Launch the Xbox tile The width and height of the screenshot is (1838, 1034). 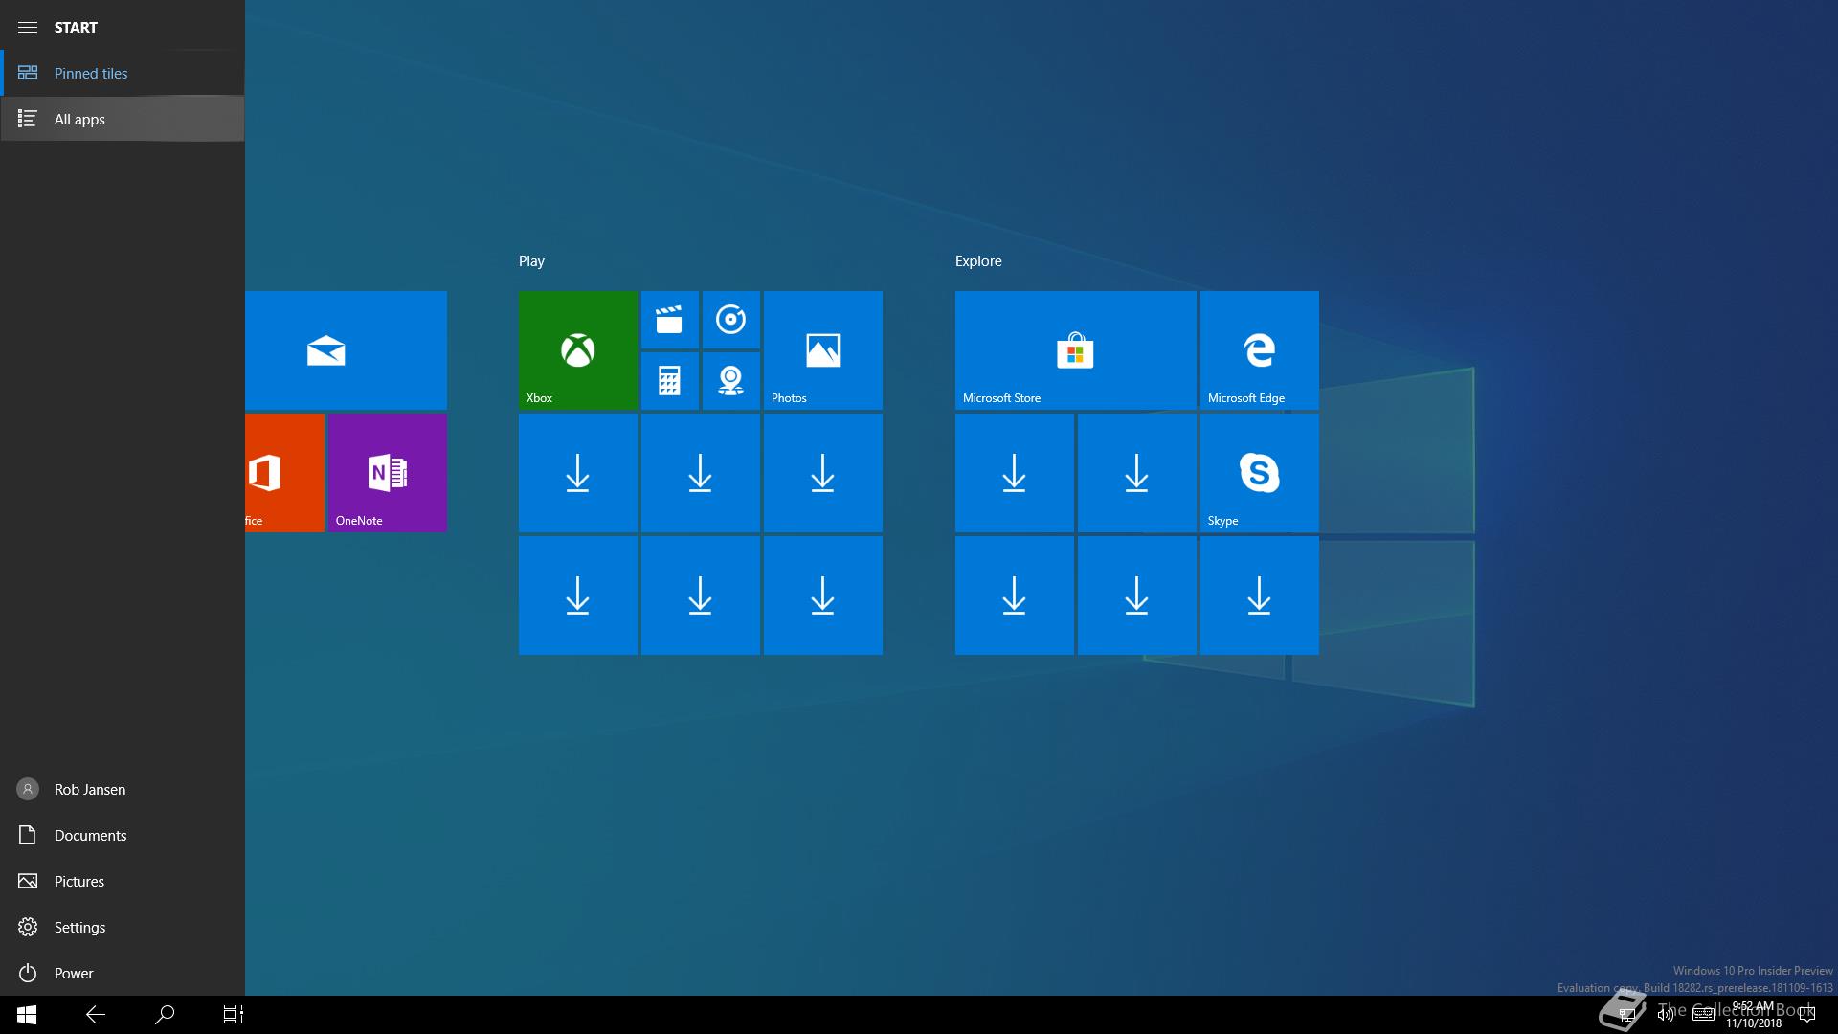pos(578,350)
